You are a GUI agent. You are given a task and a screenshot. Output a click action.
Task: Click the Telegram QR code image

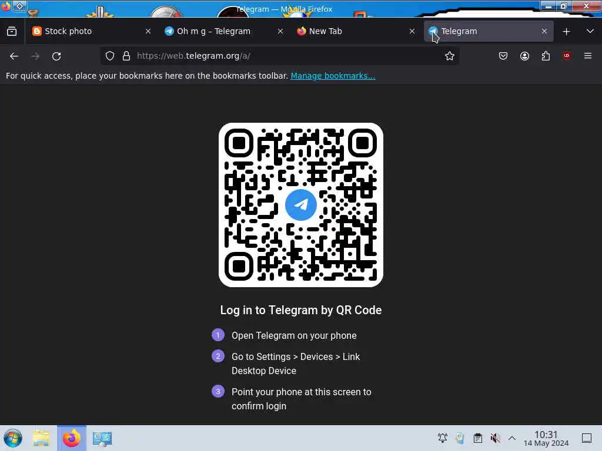301,205
